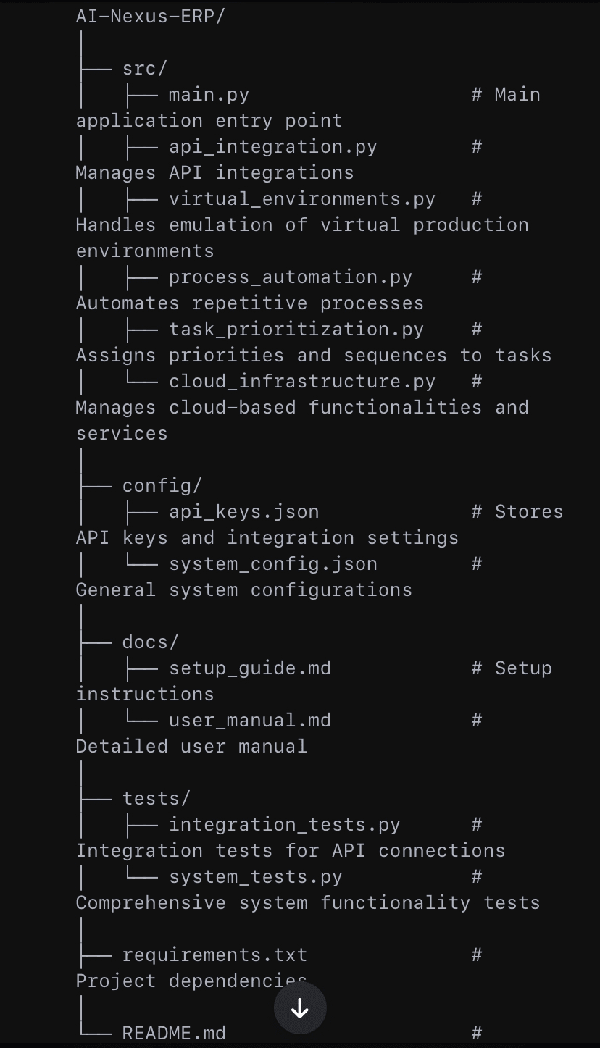Click the src/ folder entry
Screen dimensions: 600x1048
click(x=145, y=68)
